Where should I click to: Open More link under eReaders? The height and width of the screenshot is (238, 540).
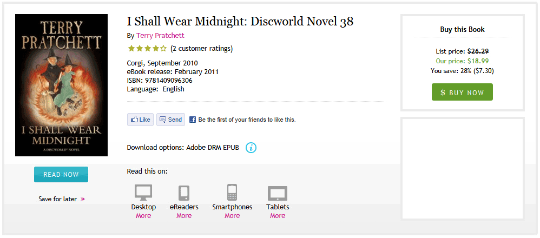coord(184,216)
